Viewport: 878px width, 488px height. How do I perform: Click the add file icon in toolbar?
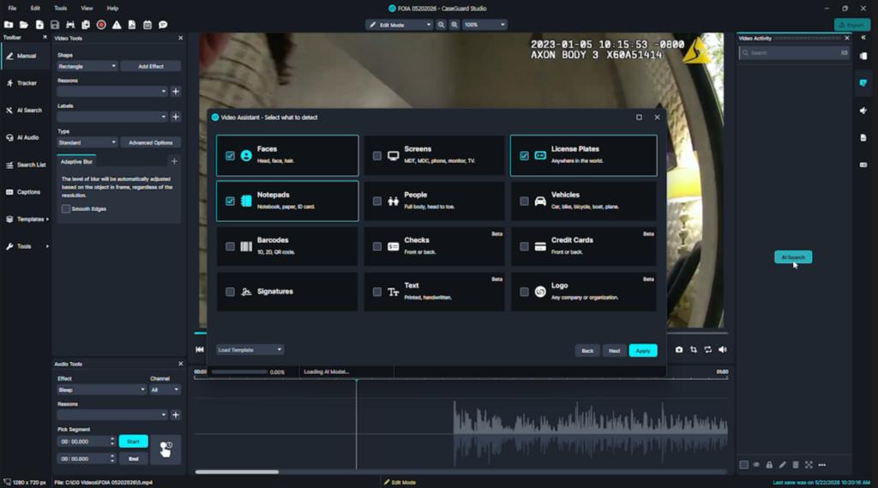(39, 25)
